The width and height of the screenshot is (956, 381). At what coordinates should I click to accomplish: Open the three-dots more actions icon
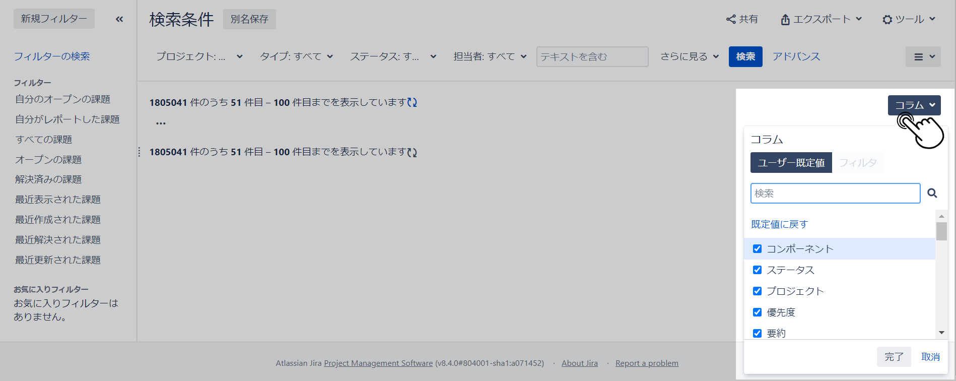click(161, 123)
